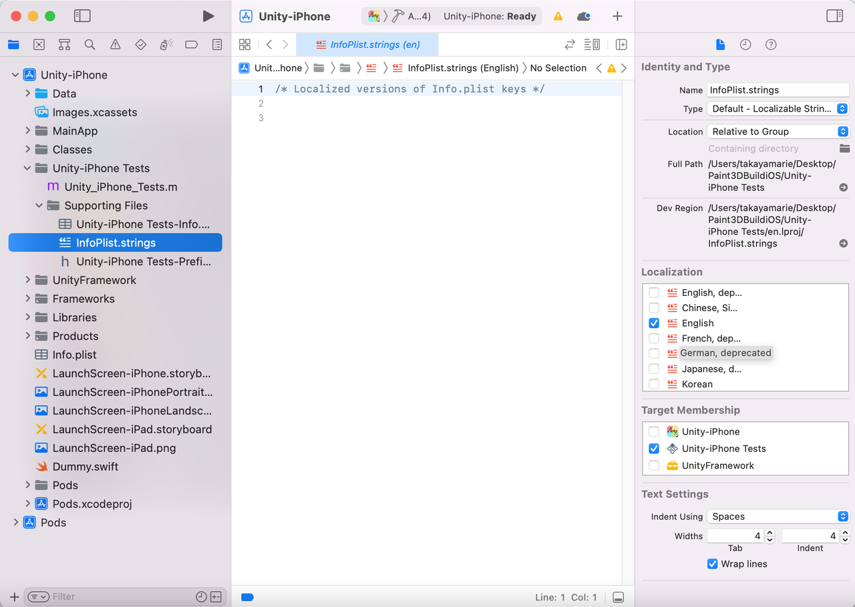855x607 pixels.
Task: Click No Selection in the jump bar
Action: (x=558, y=67)
